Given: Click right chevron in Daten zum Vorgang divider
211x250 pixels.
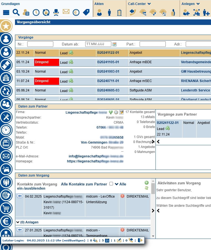Looking at the screenshot, I should tap(153, 211).
